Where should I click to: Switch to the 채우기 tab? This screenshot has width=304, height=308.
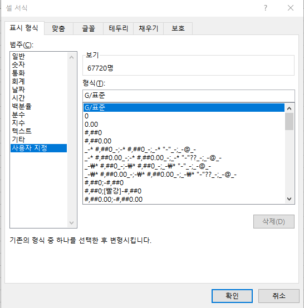click(148, 28)
